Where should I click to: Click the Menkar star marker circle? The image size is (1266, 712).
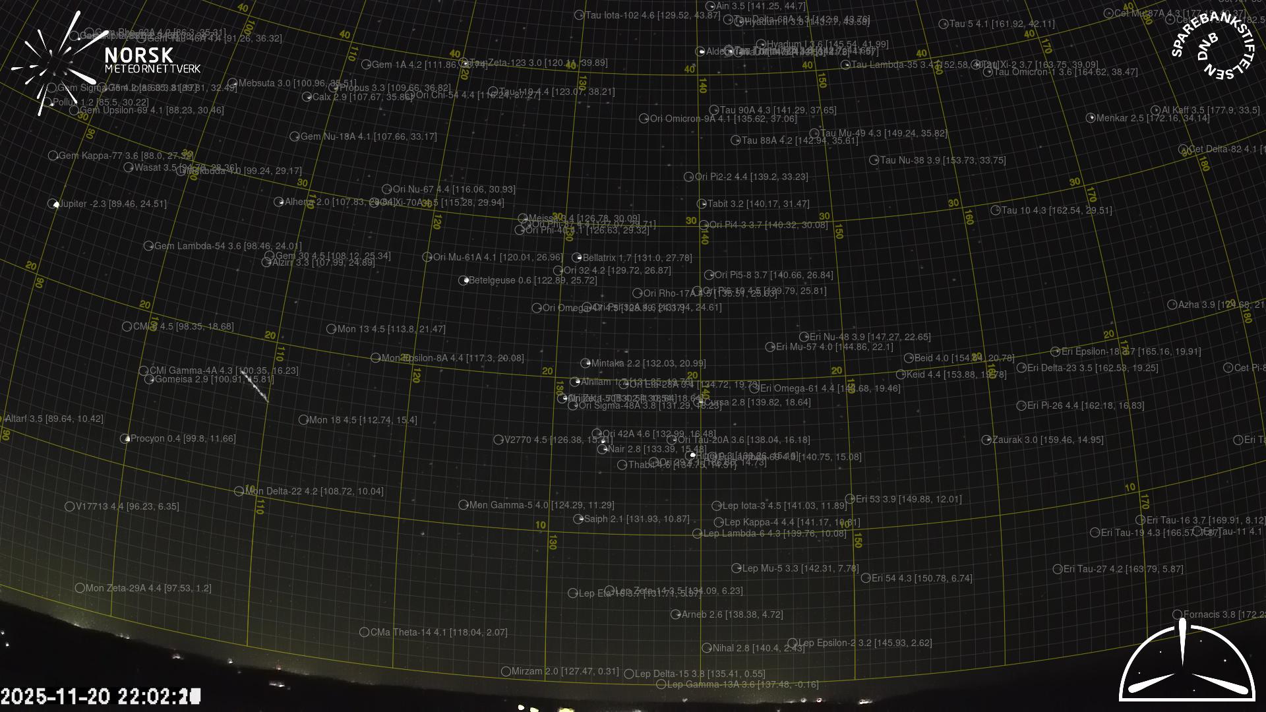(1091, 119)
